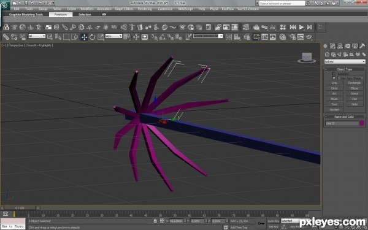Select the Lights category icon

point(339,55)
